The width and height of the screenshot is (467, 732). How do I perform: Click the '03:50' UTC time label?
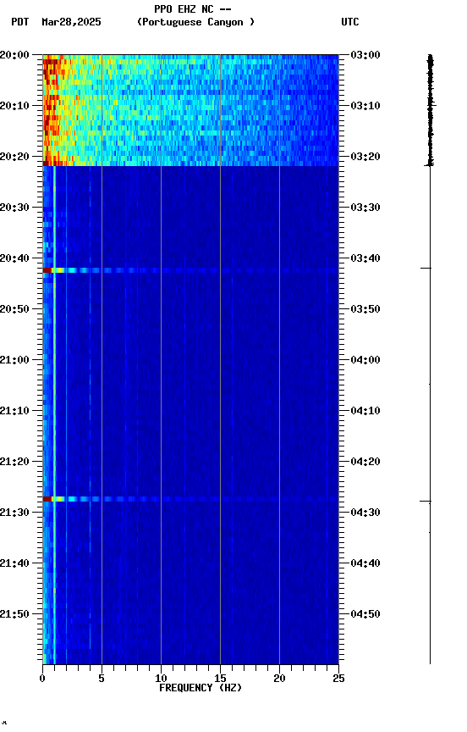pos(365,309)
